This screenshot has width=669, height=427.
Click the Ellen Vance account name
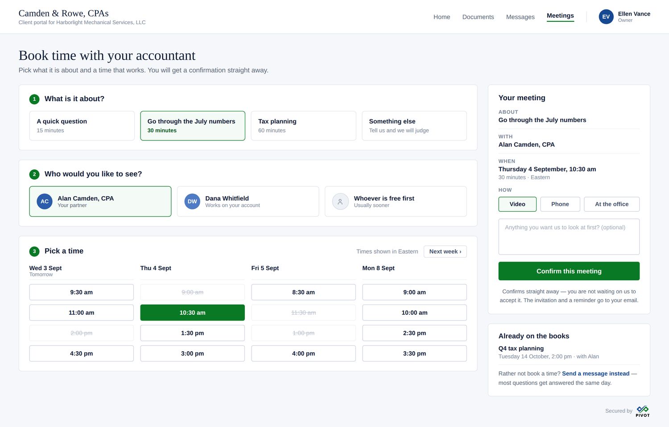[634, 14]
